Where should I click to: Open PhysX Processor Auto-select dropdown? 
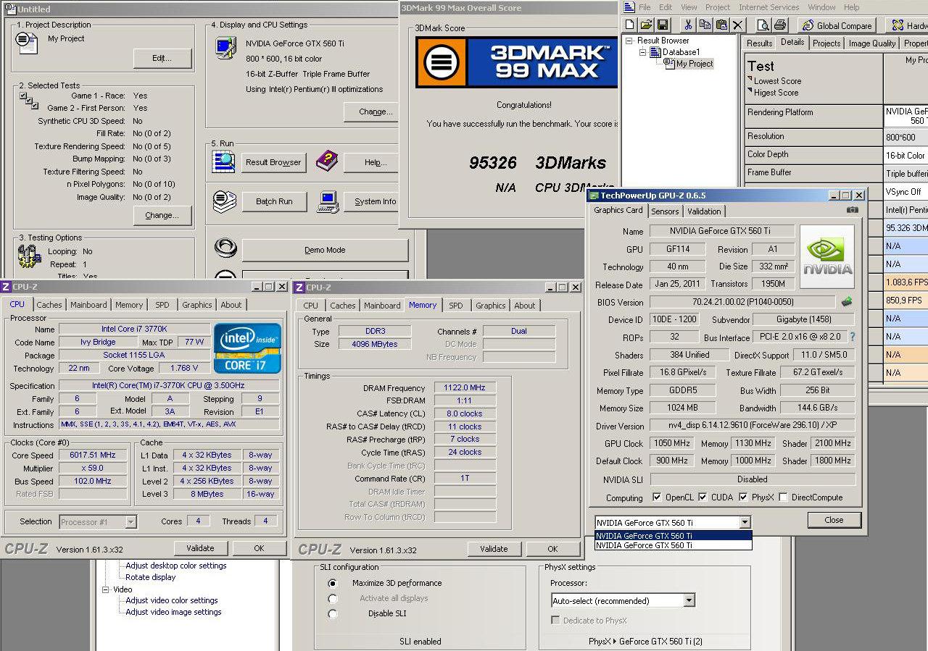[x=689, y=600]
